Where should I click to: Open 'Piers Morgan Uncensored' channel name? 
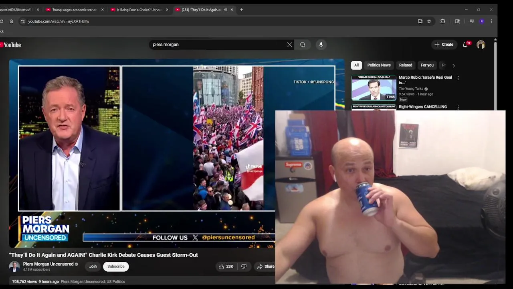[48, 264]
